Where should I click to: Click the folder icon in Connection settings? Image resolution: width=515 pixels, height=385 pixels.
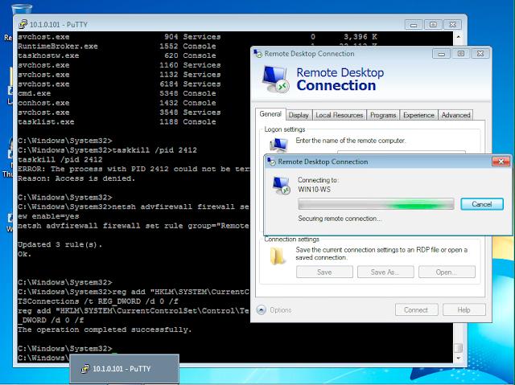pyautogui.click(x=277, y=256)
